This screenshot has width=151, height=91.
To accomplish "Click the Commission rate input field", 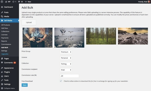I will tap(69, 76).
